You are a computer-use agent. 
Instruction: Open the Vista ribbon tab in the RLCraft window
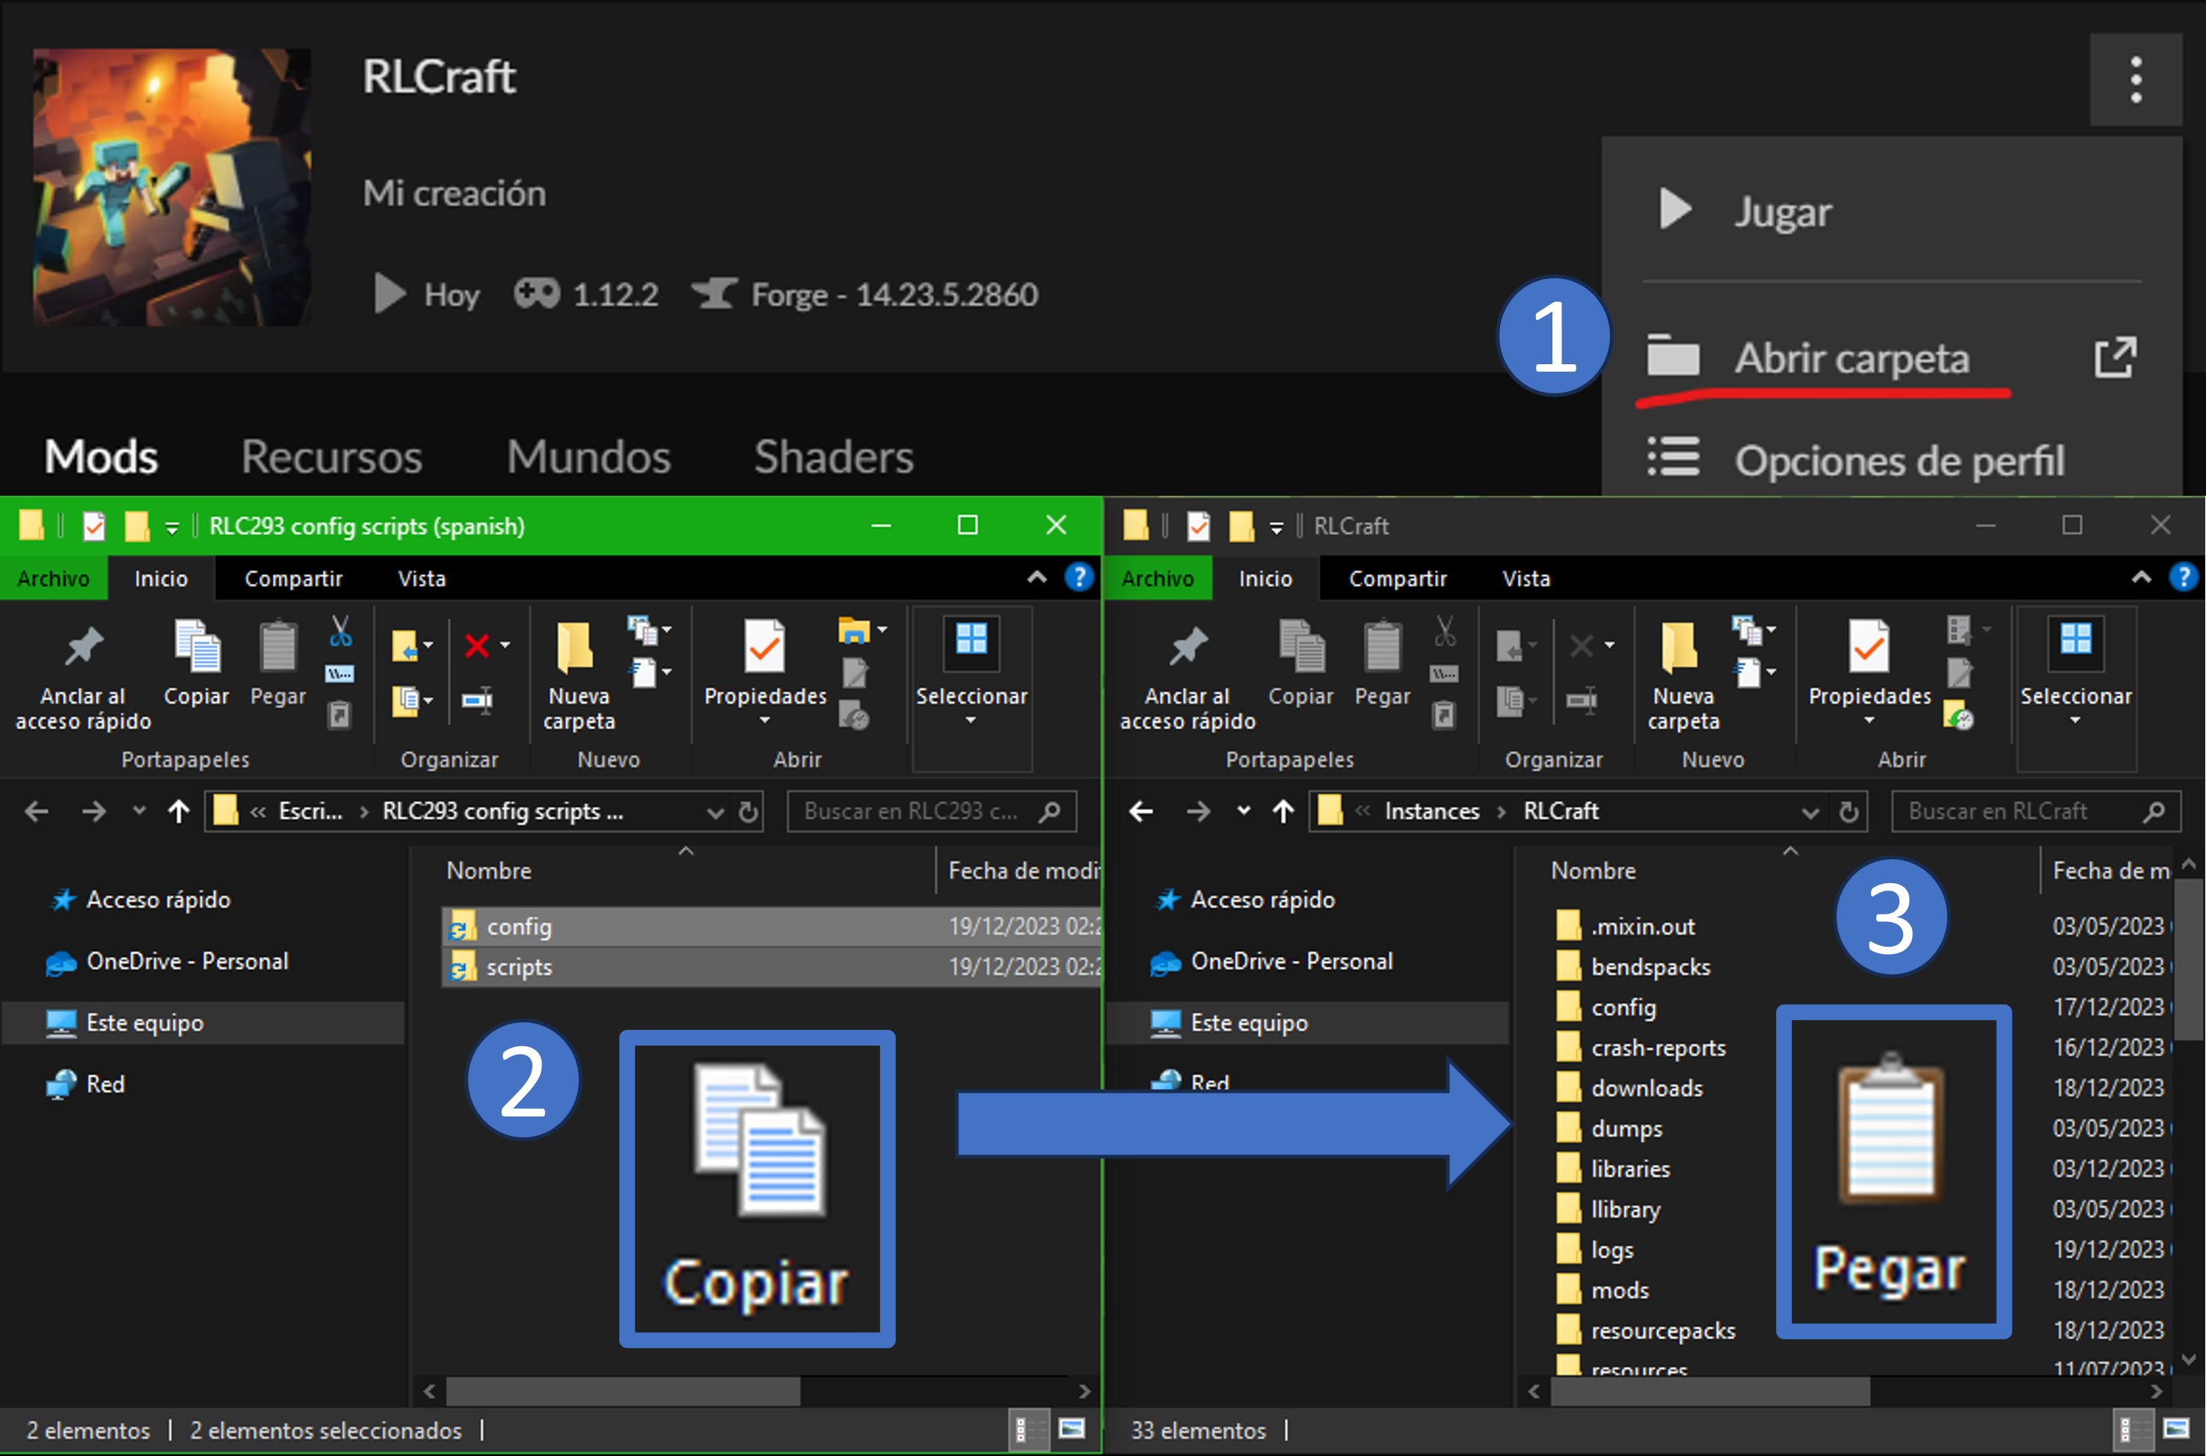[1526, 579]
